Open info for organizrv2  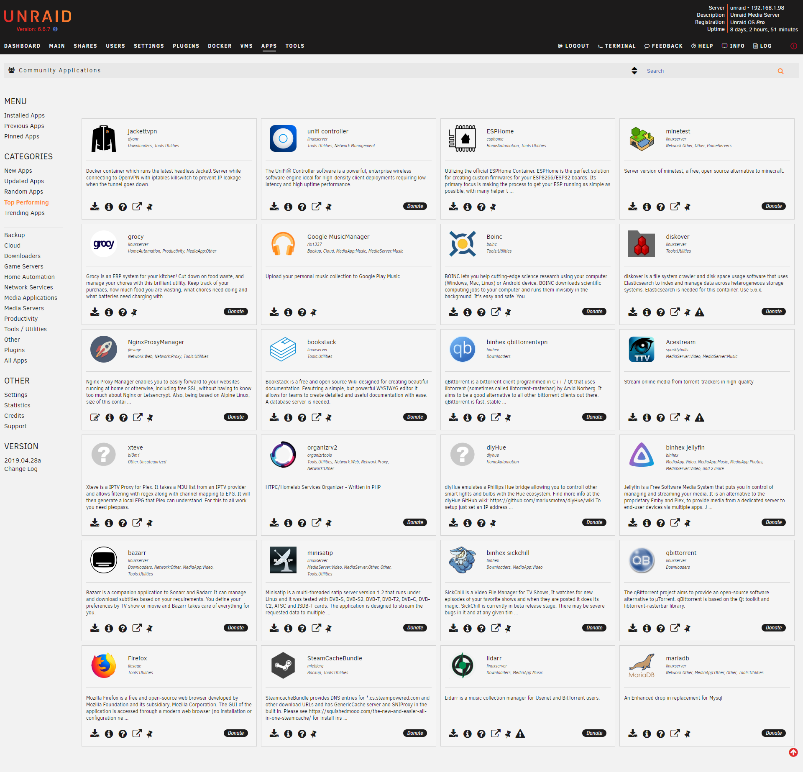coord(288,523)
